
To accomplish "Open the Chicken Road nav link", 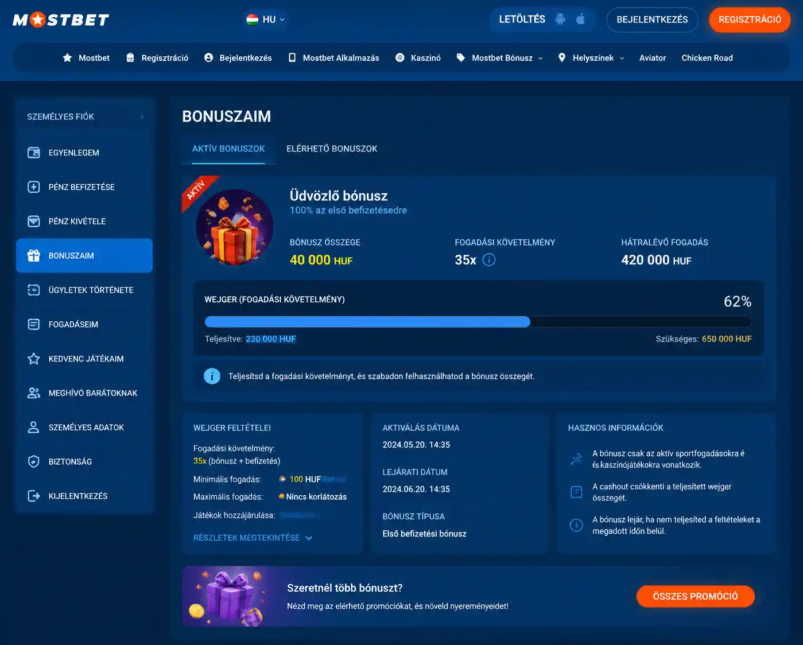I will point(707,58).
